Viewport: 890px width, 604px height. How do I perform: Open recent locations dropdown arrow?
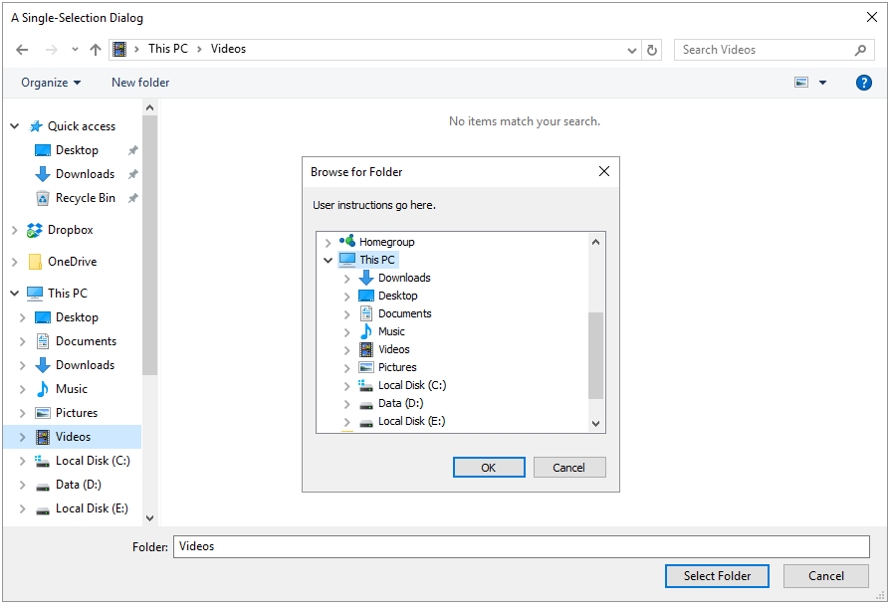[75, 50]
